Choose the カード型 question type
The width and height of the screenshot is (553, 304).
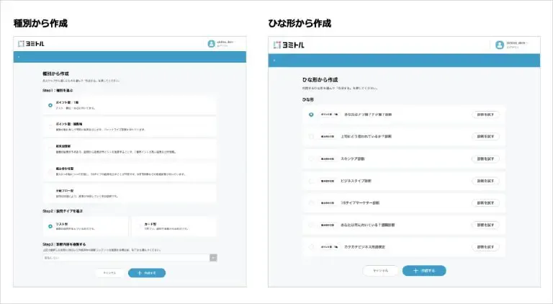[x=174, y=226]
